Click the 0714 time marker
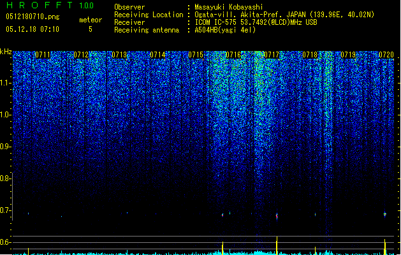401x255 pixels. [x=157, y=55]
